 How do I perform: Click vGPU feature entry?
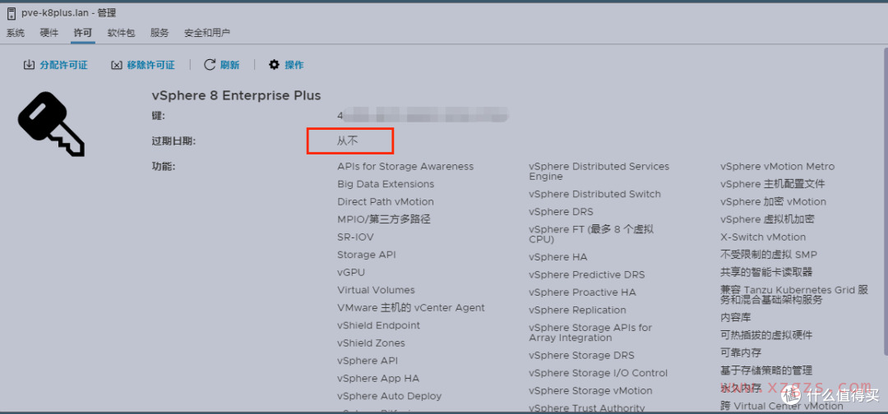click(x=351, y=272)
